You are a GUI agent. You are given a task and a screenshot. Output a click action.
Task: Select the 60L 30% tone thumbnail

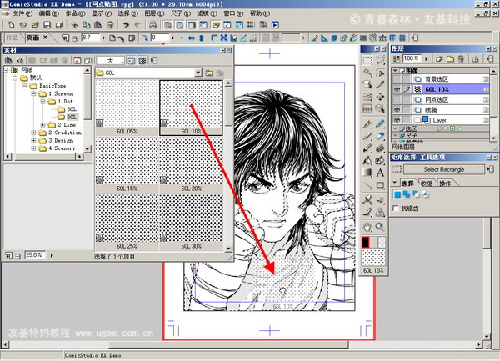[x=192, y=223]
